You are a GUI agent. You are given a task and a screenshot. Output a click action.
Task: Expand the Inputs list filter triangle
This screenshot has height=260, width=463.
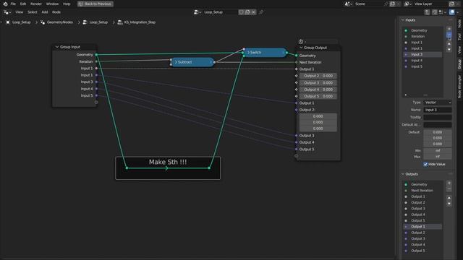pos(406,95)
